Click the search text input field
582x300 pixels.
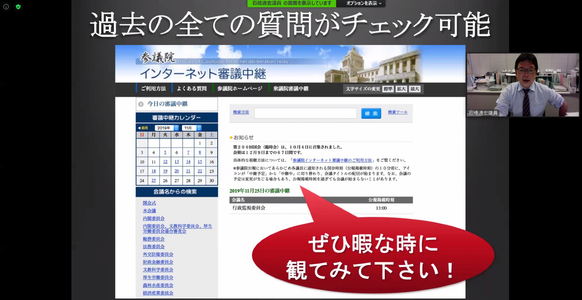(x=305, y=113)
